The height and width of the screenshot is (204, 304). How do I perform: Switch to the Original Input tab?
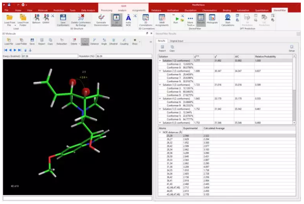(176, 41)
